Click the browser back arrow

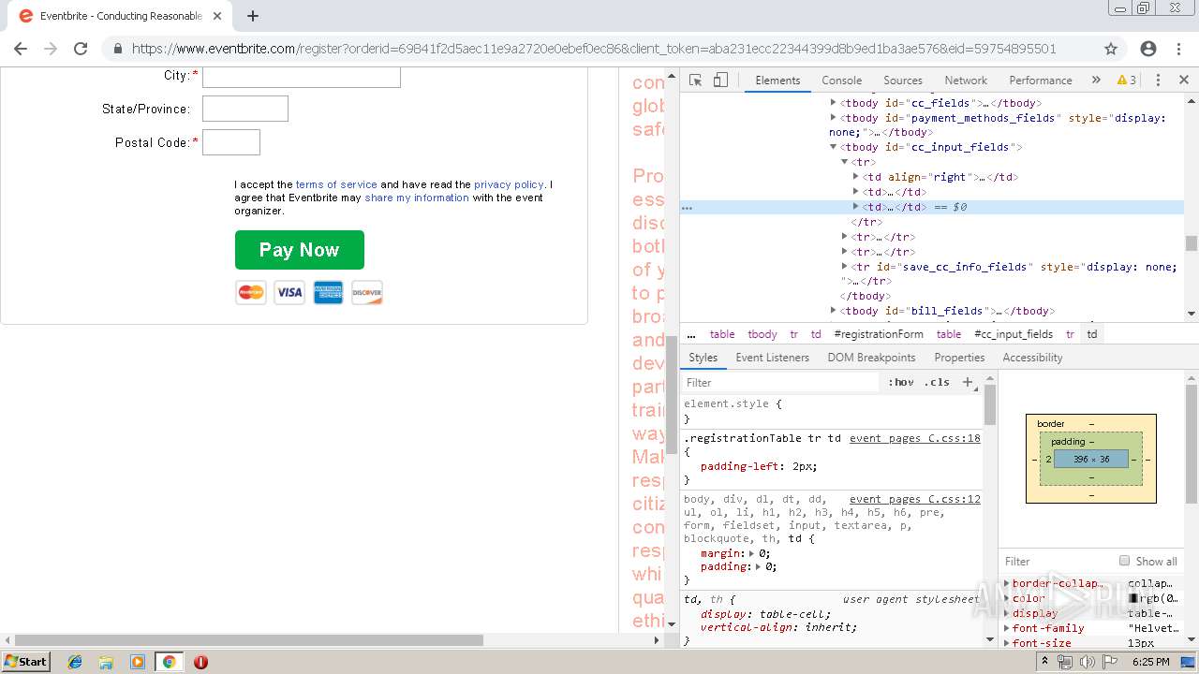pos(21,49)
